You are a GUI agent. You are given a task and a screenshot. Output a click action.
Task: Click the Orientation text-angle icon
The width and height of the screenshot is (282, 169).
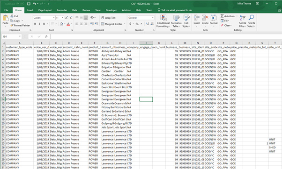92,18
